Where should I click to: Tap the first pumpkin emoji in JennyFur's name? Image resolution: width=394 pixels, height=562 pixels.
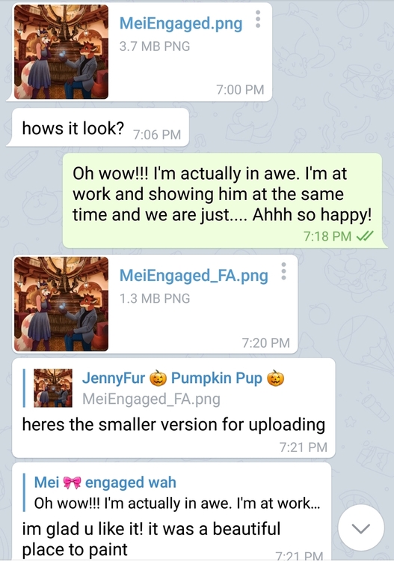158,378
